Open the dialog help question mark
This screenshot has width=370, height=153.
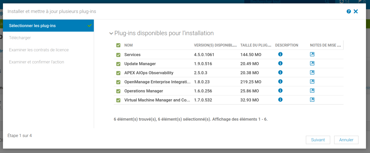349,11
